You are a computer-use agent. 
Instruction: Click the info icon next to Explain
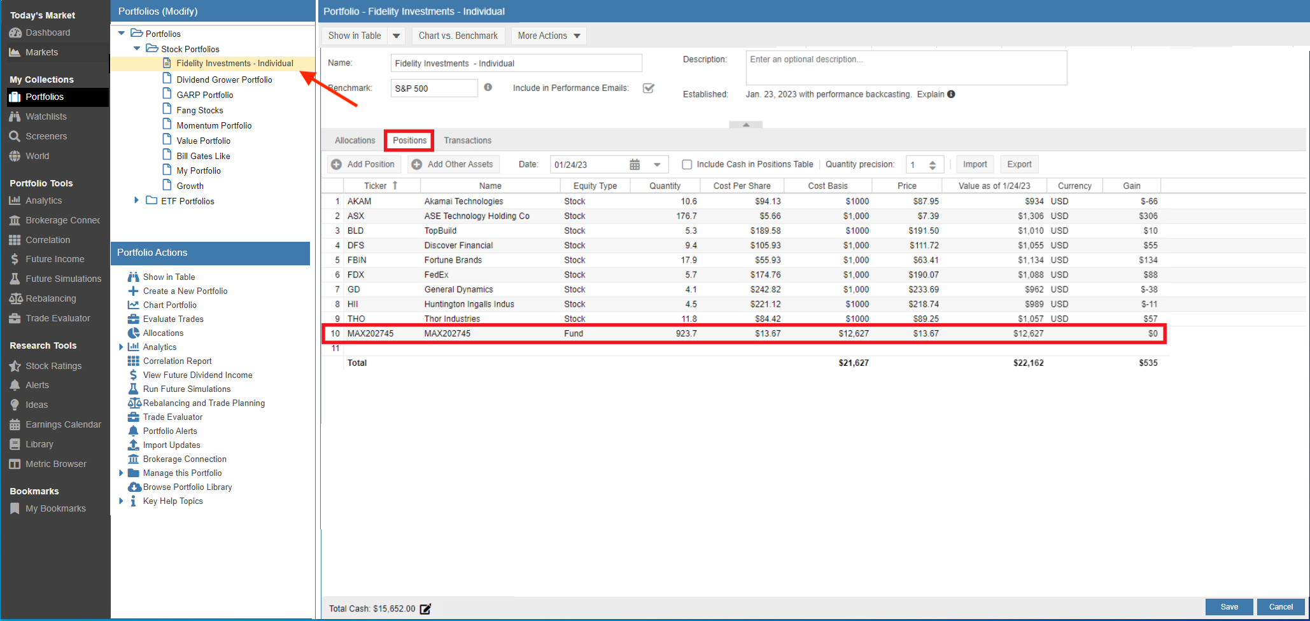pos(951,94)
